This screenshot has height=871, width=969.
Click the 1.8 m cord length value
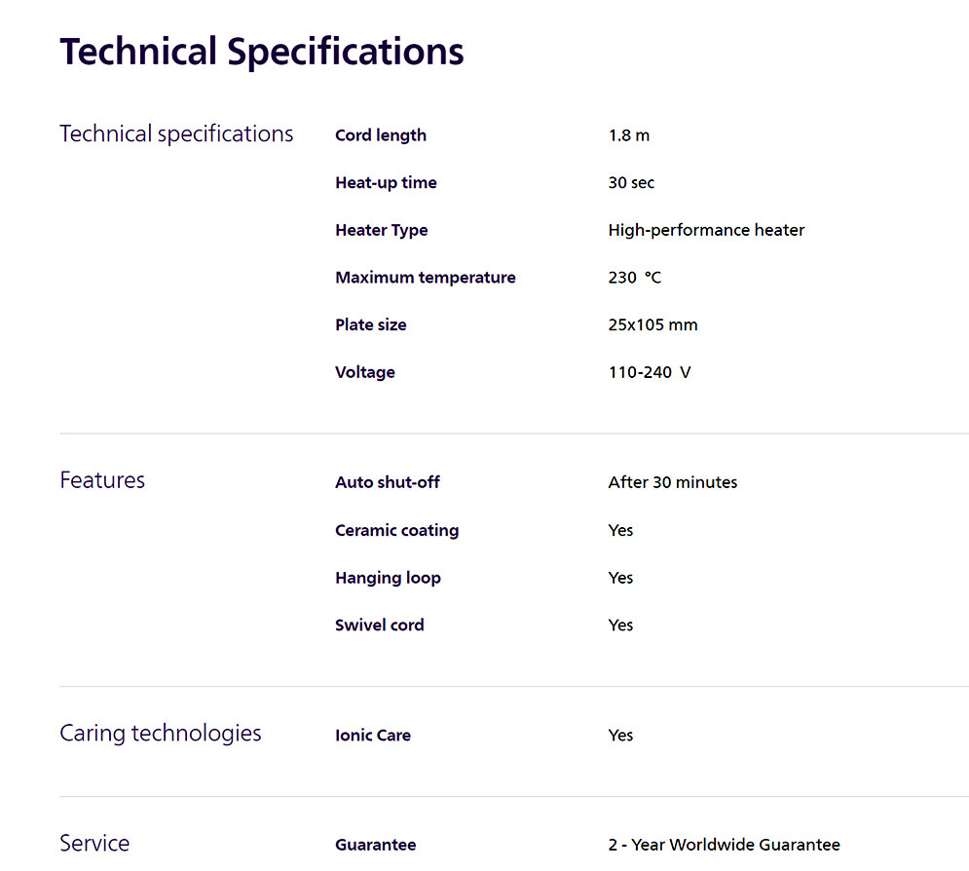[628, 135]
